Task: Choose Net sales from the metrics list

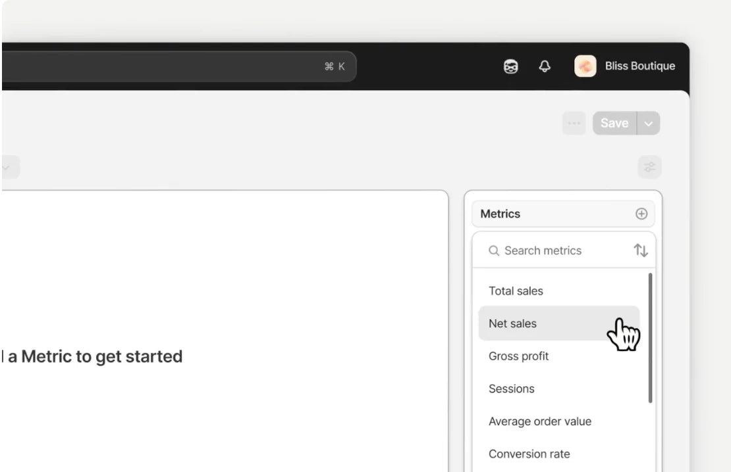Action: (x=513, y=323)
